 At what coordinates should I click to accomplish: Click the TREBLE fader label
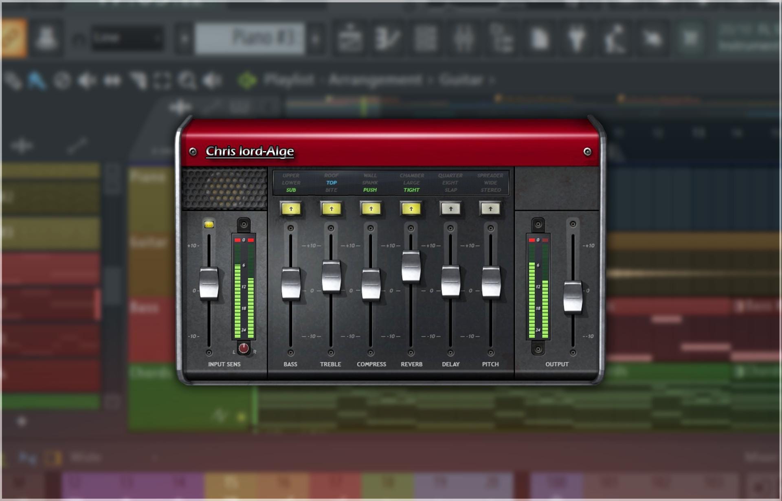(x=330, y=364)
